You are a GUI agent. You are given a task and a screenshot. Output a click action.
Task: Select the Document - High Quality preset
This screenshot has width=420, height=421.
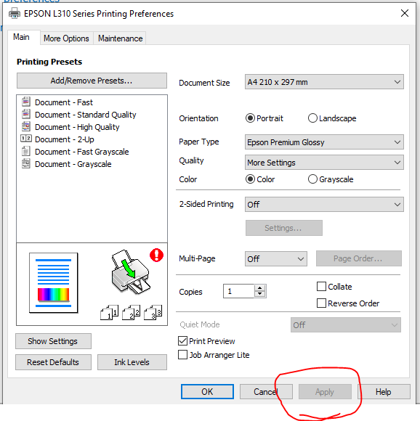click(x=77, y=127)
